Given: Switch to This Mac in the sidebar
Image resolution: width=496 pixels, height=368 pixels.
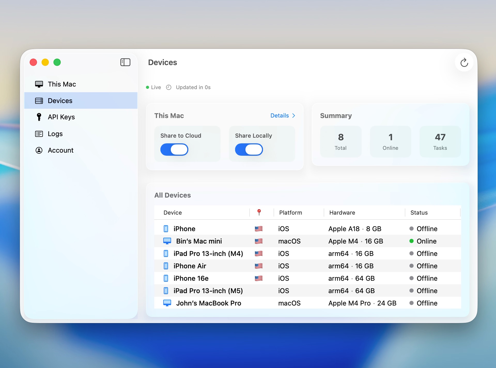Looking at the screenshot, I should tap(61, 84).
